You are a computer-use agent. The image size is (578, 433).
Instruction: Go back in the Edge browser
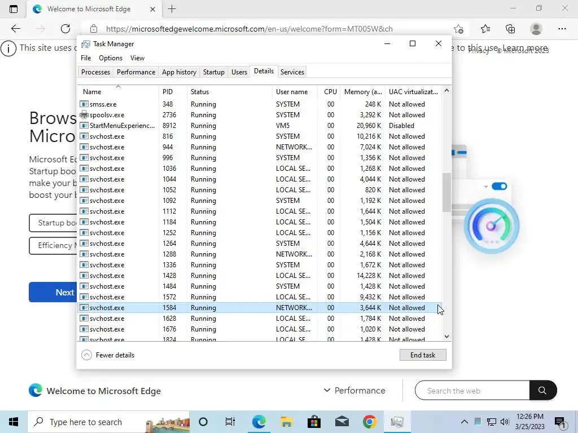[x=15, y=29]
